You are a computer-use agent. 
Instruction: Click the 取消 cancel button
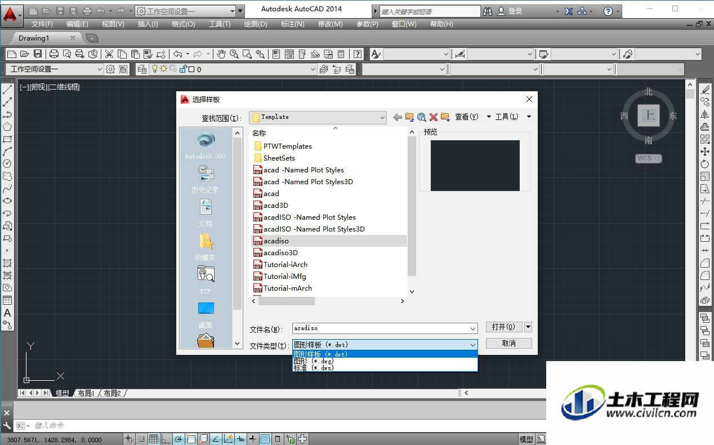point(509,343)
